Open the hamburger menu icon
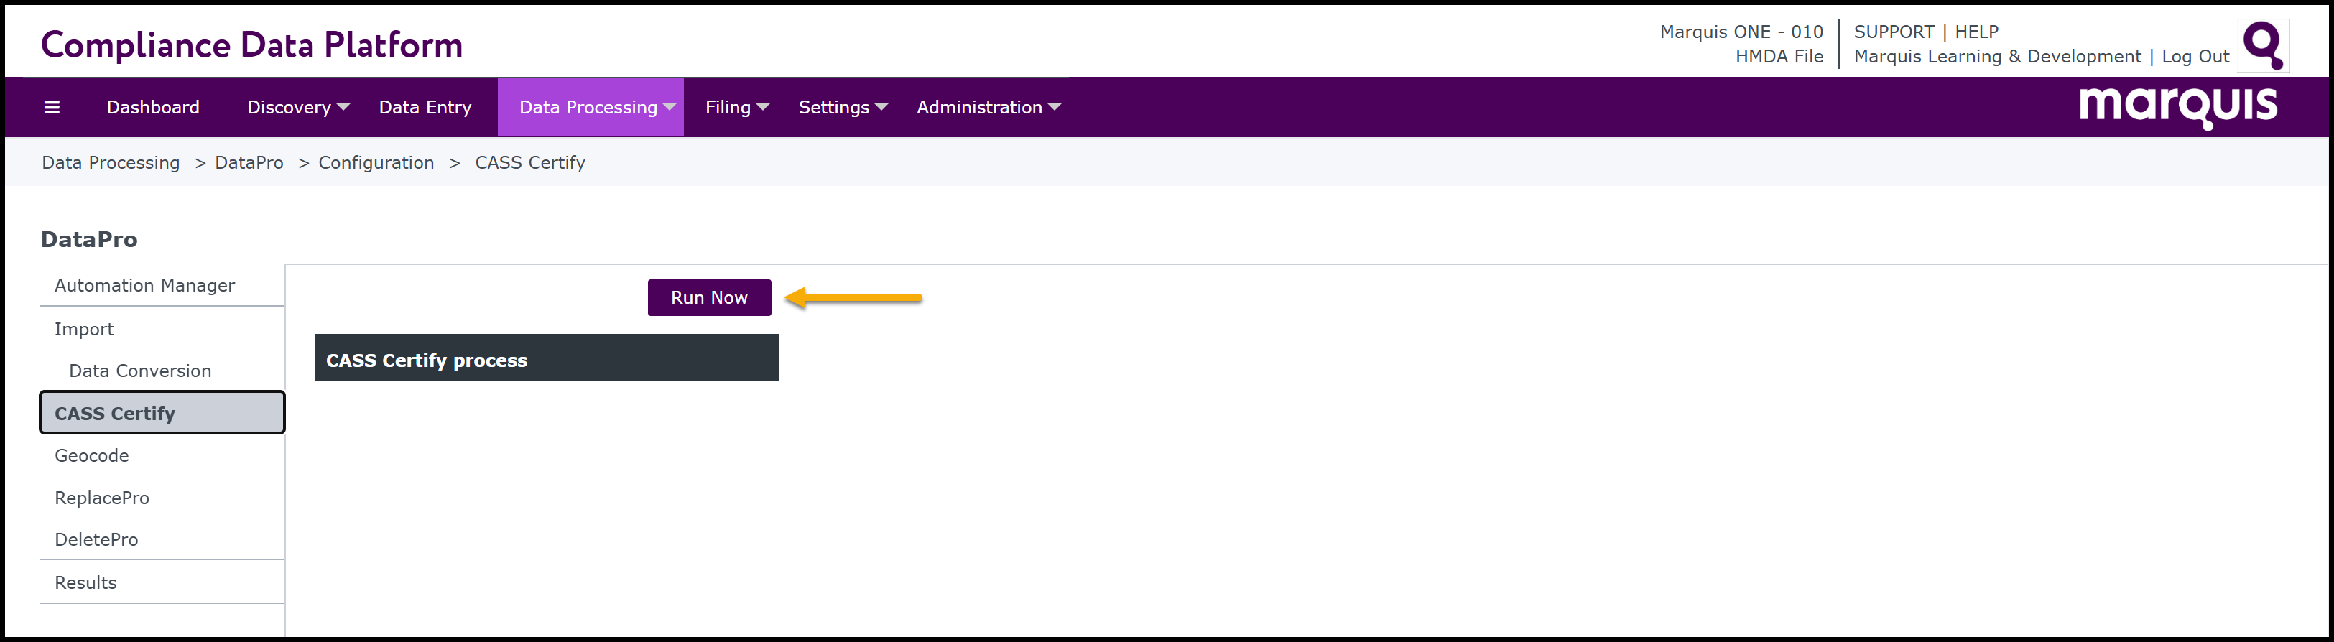Image resolution: width=2334 pixels, height=642 pixels. (52, 108)
